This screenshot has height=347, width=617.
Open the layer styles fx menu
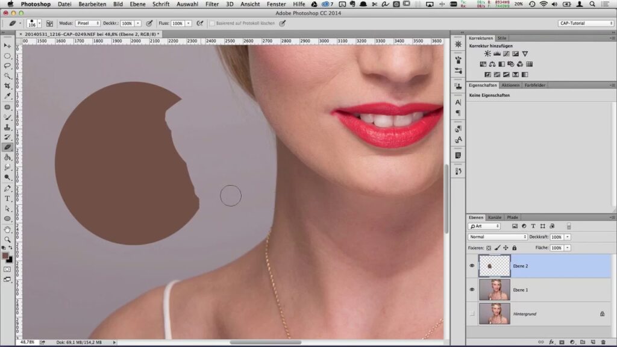(x=551, y=342)
